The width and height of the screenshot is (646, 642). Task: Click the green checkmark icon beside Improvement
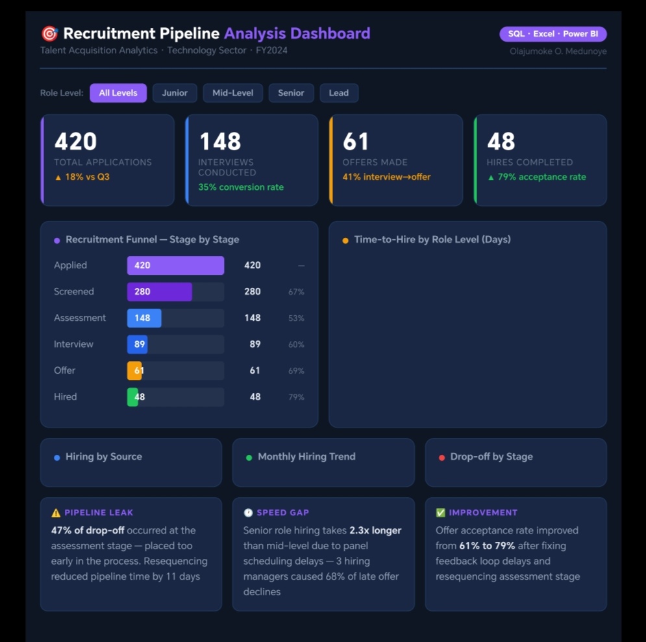441,513
